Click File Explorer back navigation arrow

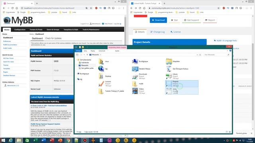click(x=77, y=55)
